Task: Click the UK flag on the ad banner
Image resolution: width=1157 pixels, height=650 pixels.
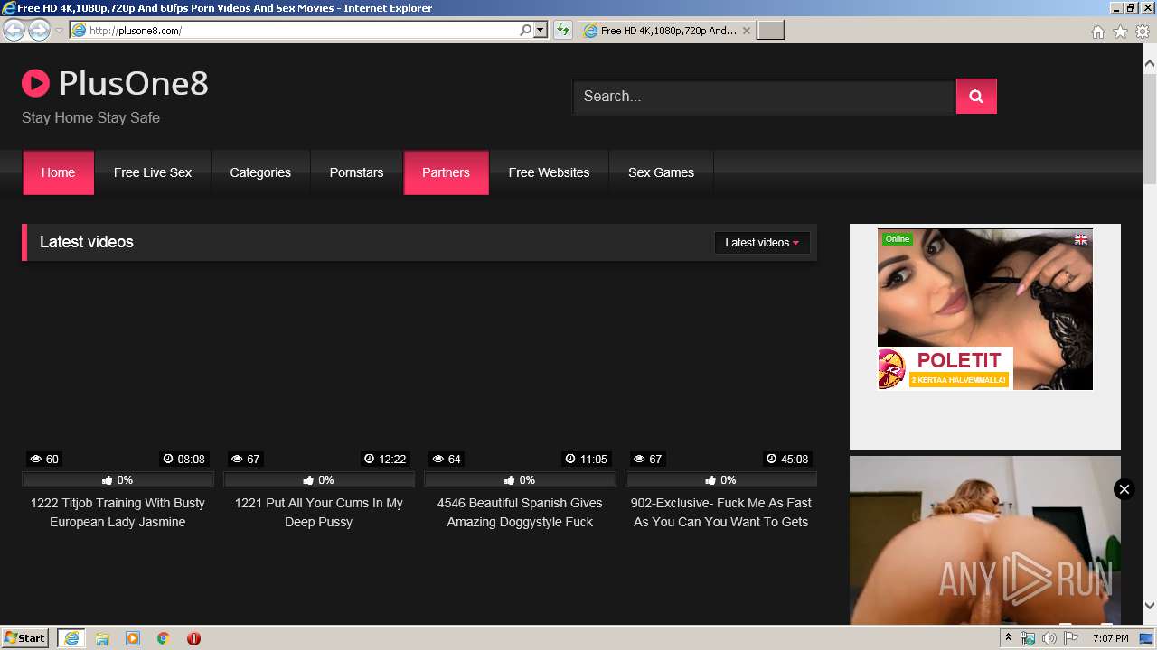Action: [x=1080, y=239]
